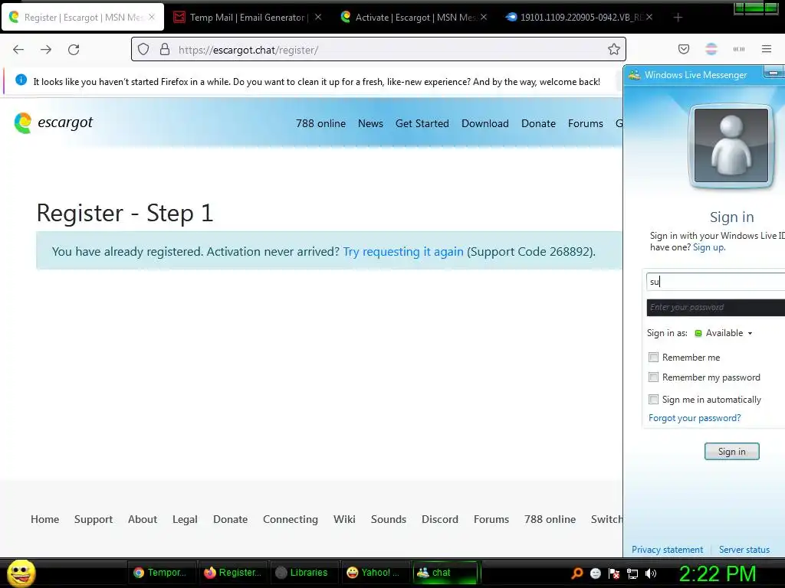View site security via the padlock icon
Image resolution: width=785 pixels, height=588 pixels.
pyautogui.click(x=165, y=50)
